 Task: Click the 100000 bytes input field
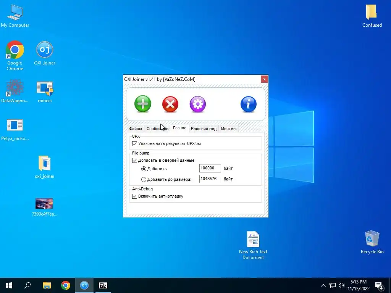tap(210, 168)
